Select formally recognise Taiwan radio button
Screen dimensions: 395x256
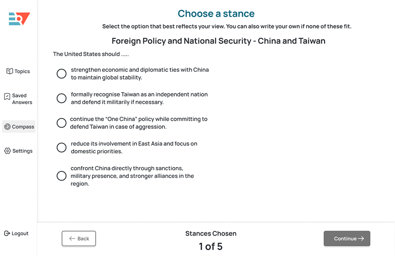click(x=61, y=98)
